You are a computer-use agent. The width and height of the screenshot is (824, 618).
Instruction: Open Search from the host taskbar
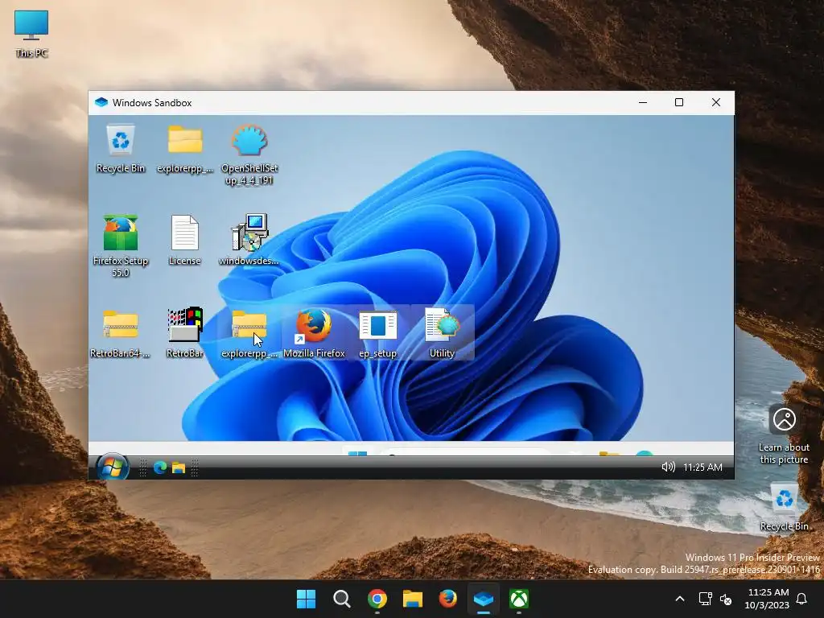click(341, 599)
